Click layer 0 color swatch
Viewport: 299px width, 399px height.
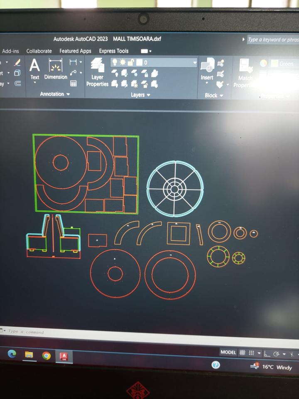click(139, 62)
